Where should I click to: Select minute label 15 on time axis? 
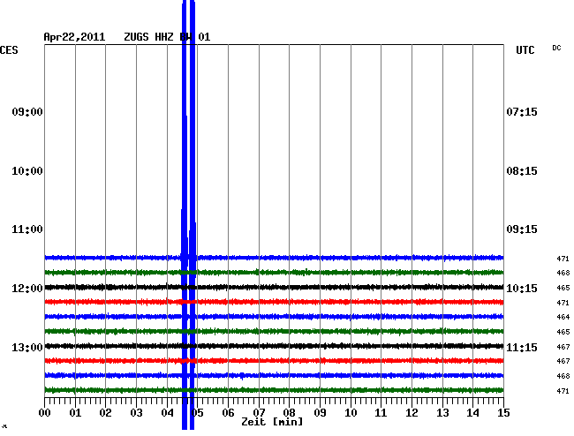pyautogui.click(x=503, y=413)
